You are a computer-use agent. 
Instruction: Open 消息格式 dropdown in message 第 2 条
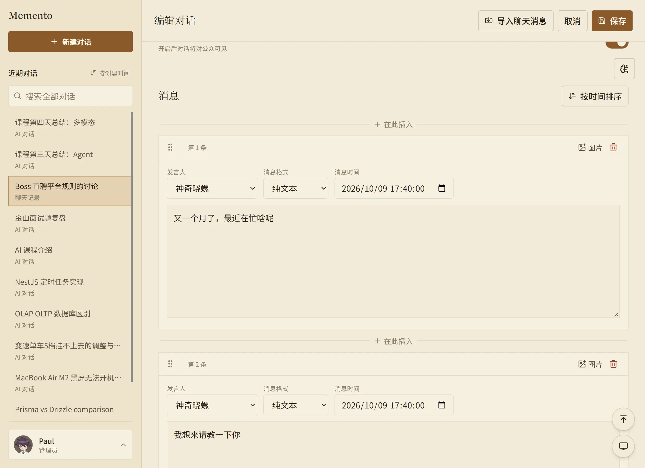click(x=295, y=405)
